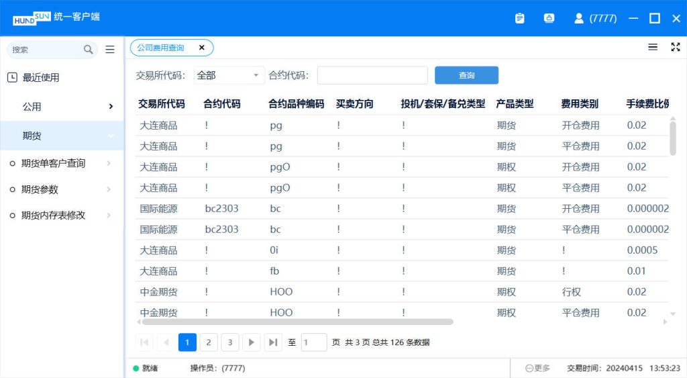
Task: Select 最近使用 in the sidebar
Action: [41, 78]
